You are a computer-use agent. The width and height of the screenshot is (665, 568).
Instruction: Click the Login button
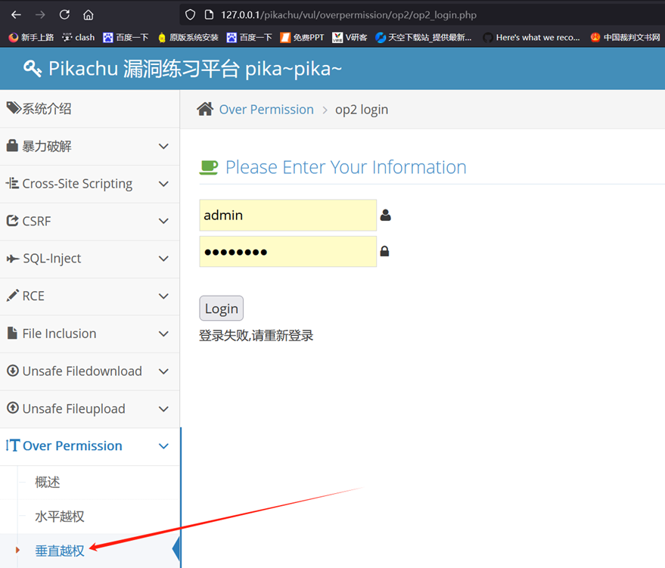click(222, 308)
